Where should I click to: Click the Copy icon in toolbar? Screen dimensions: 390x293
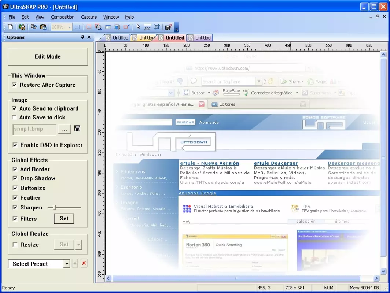pos(34,27)
